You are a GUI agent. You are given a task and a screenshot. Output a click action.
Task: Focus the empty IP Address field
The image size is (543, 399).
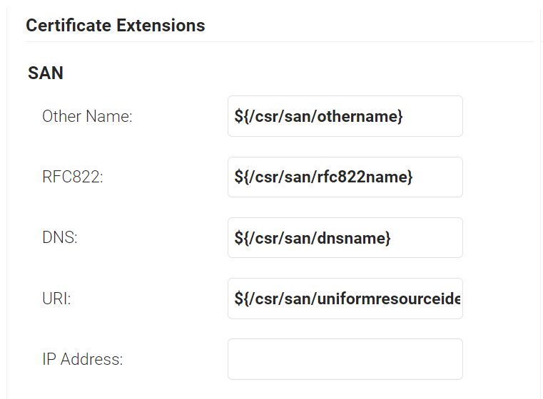pyautogui.click(x=345, y=359)
